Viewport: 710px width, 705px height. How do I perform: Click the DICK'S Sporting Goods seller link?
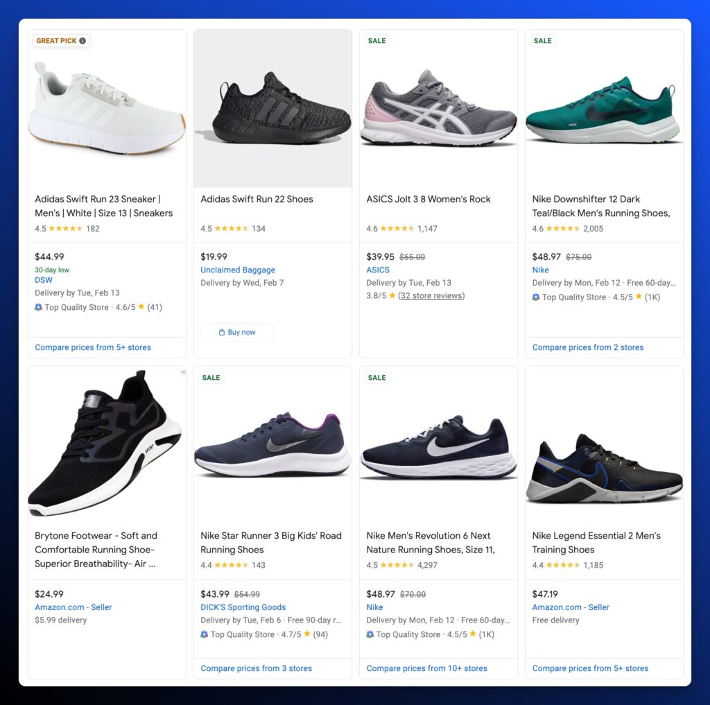[243, 607]
